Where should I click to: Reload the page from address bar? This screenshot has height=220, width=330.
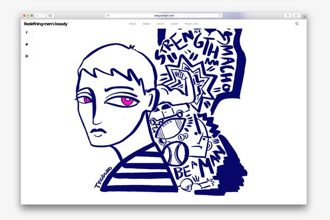[x=220, y=15]
